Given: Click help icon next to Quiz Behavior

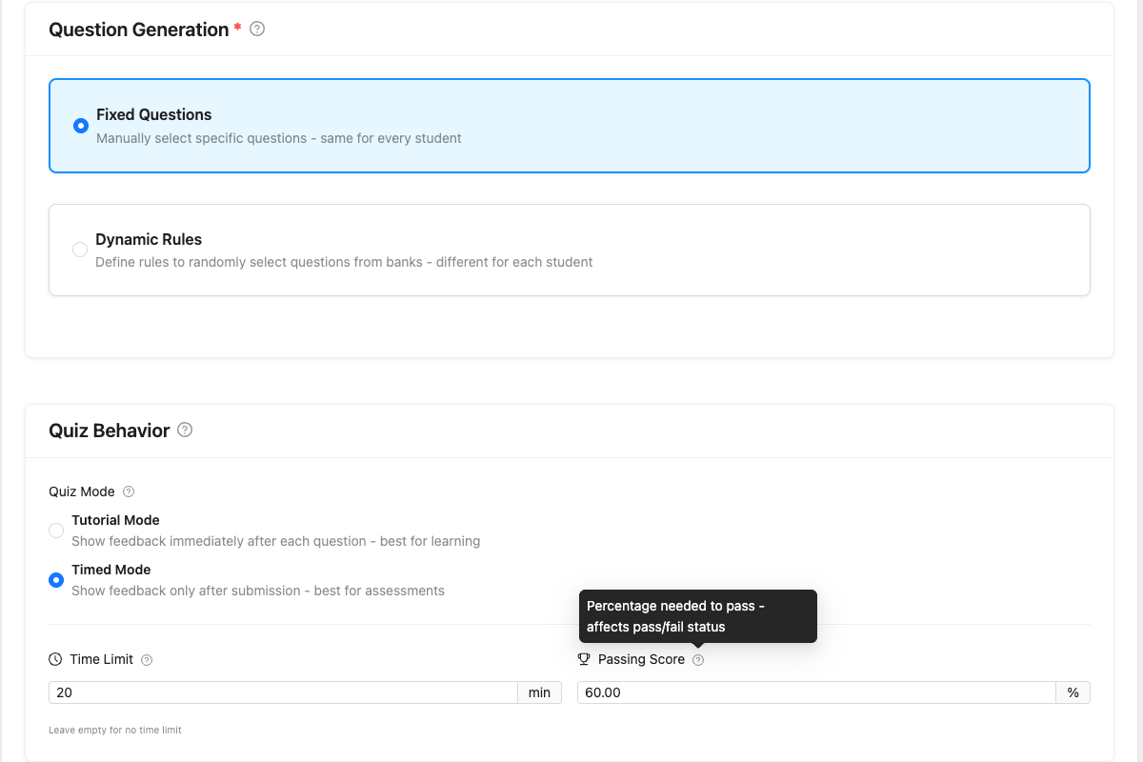Looking at the screenshot, I should 185,431.
